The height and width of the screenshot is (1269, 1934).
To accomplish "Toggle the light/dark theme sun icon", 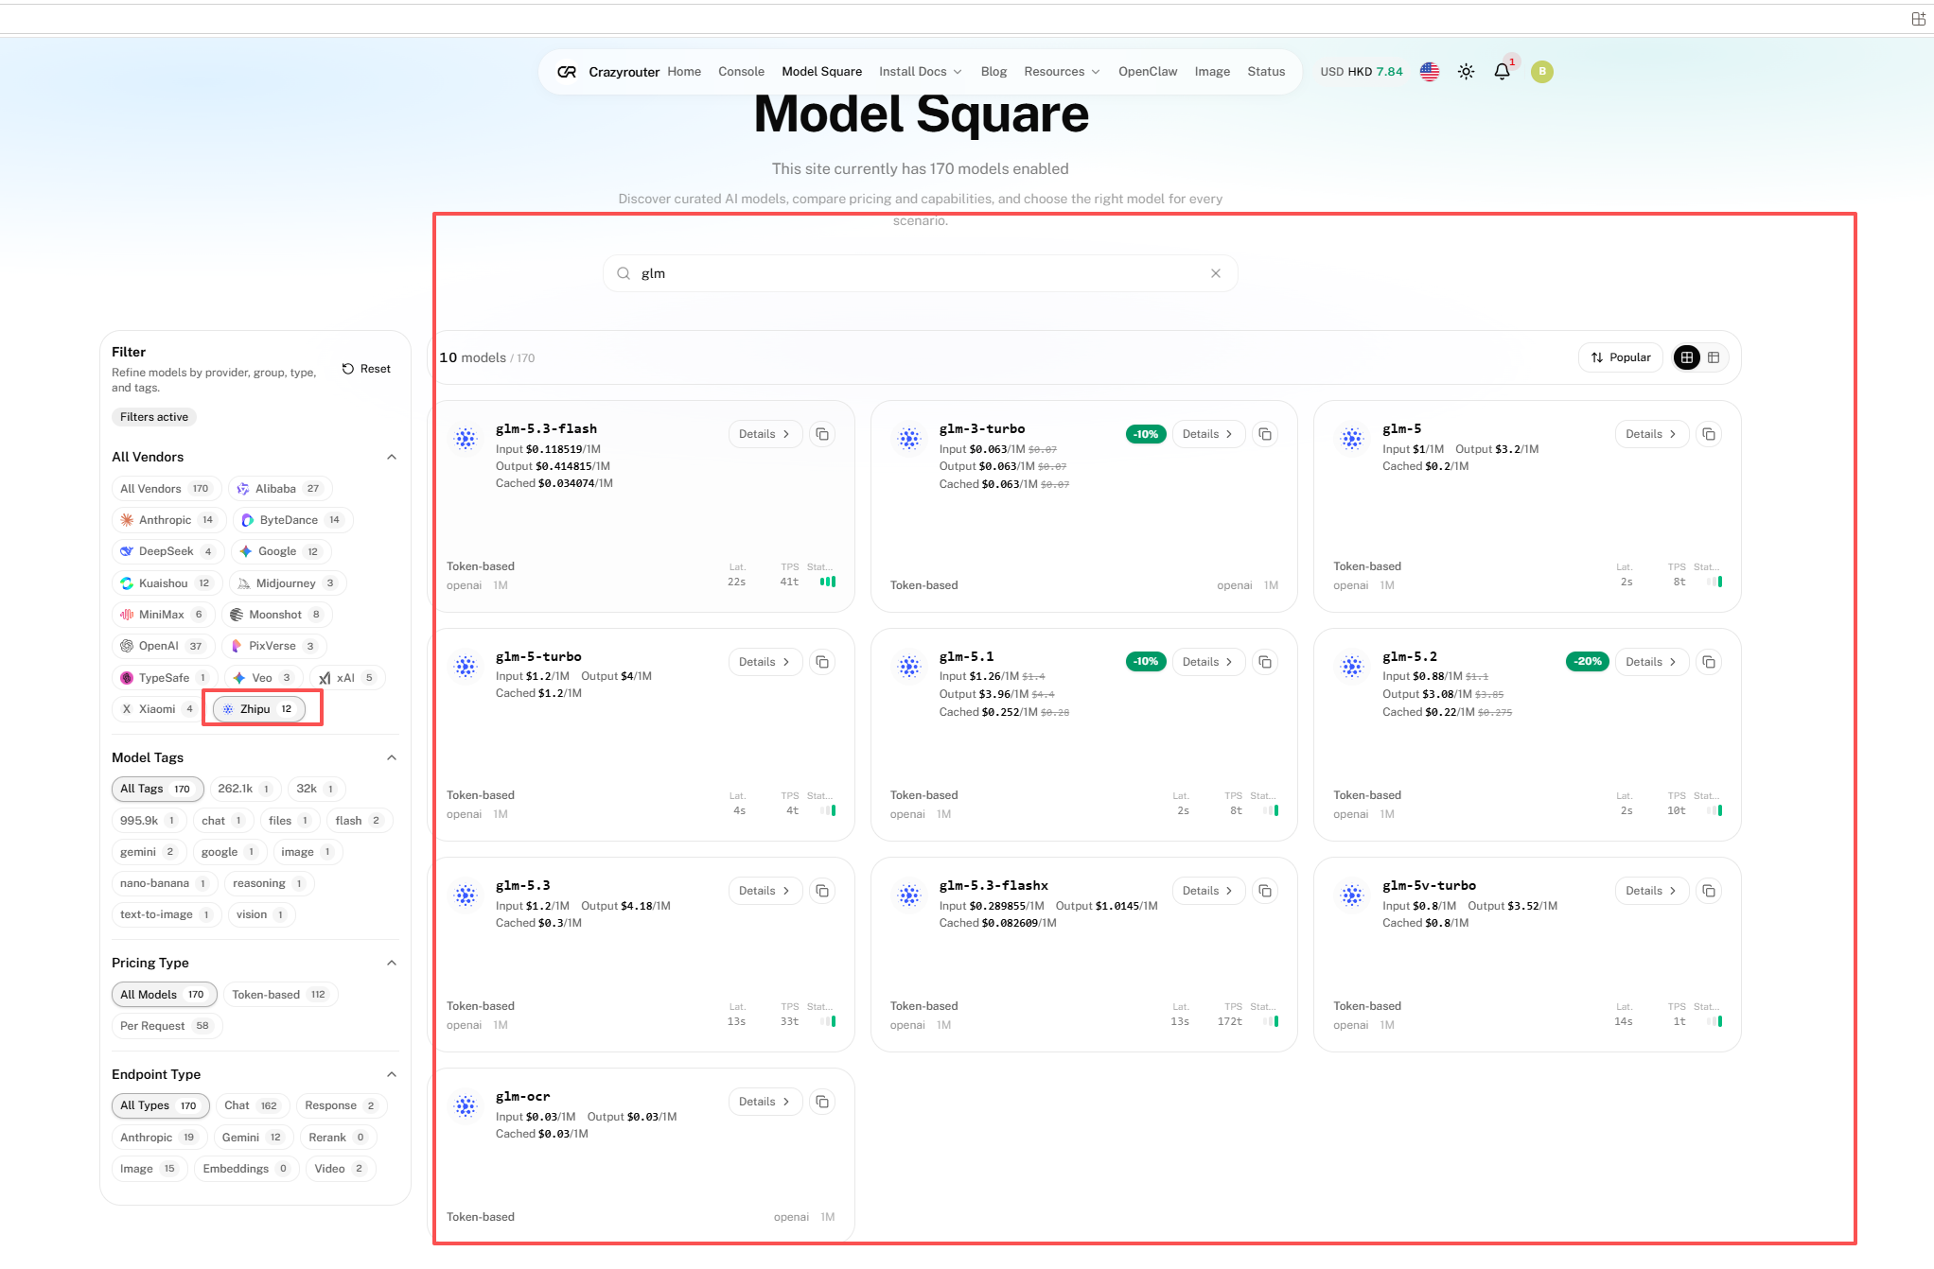I will 1466,72.
